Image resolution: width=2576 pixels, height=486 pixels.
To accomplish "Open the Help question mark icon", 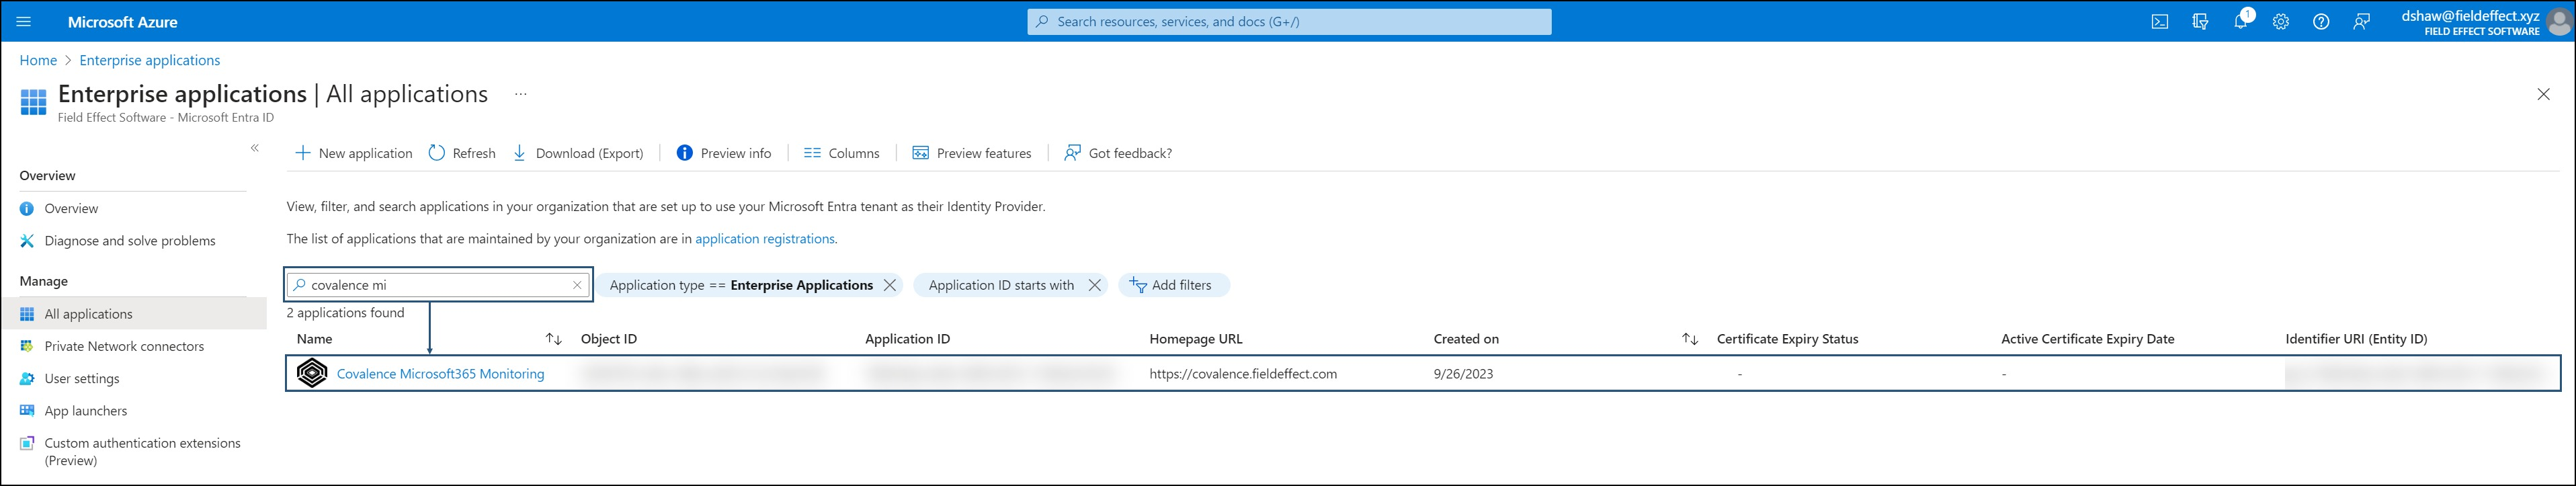I will pyautogui.click(x=2321, y=21).
